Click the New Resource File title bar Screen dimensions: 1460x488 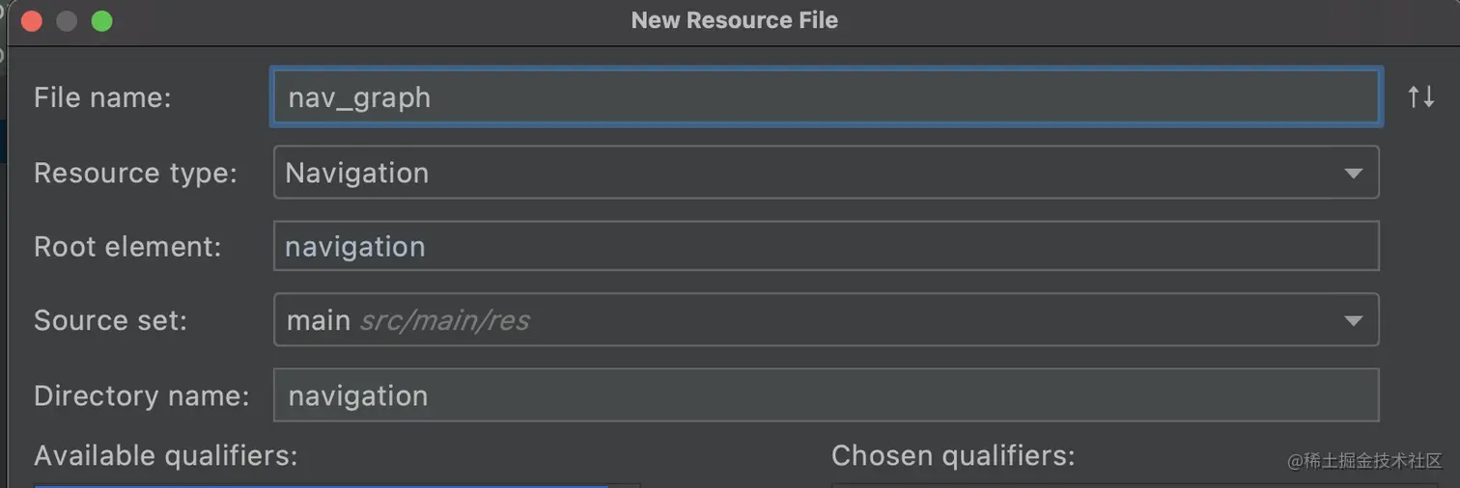click(734, 20)
